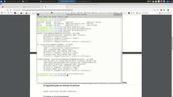Bookmark this page with the star icon
Image resolution: width=173 pixels, height=97 pixels.
point(158,10)
